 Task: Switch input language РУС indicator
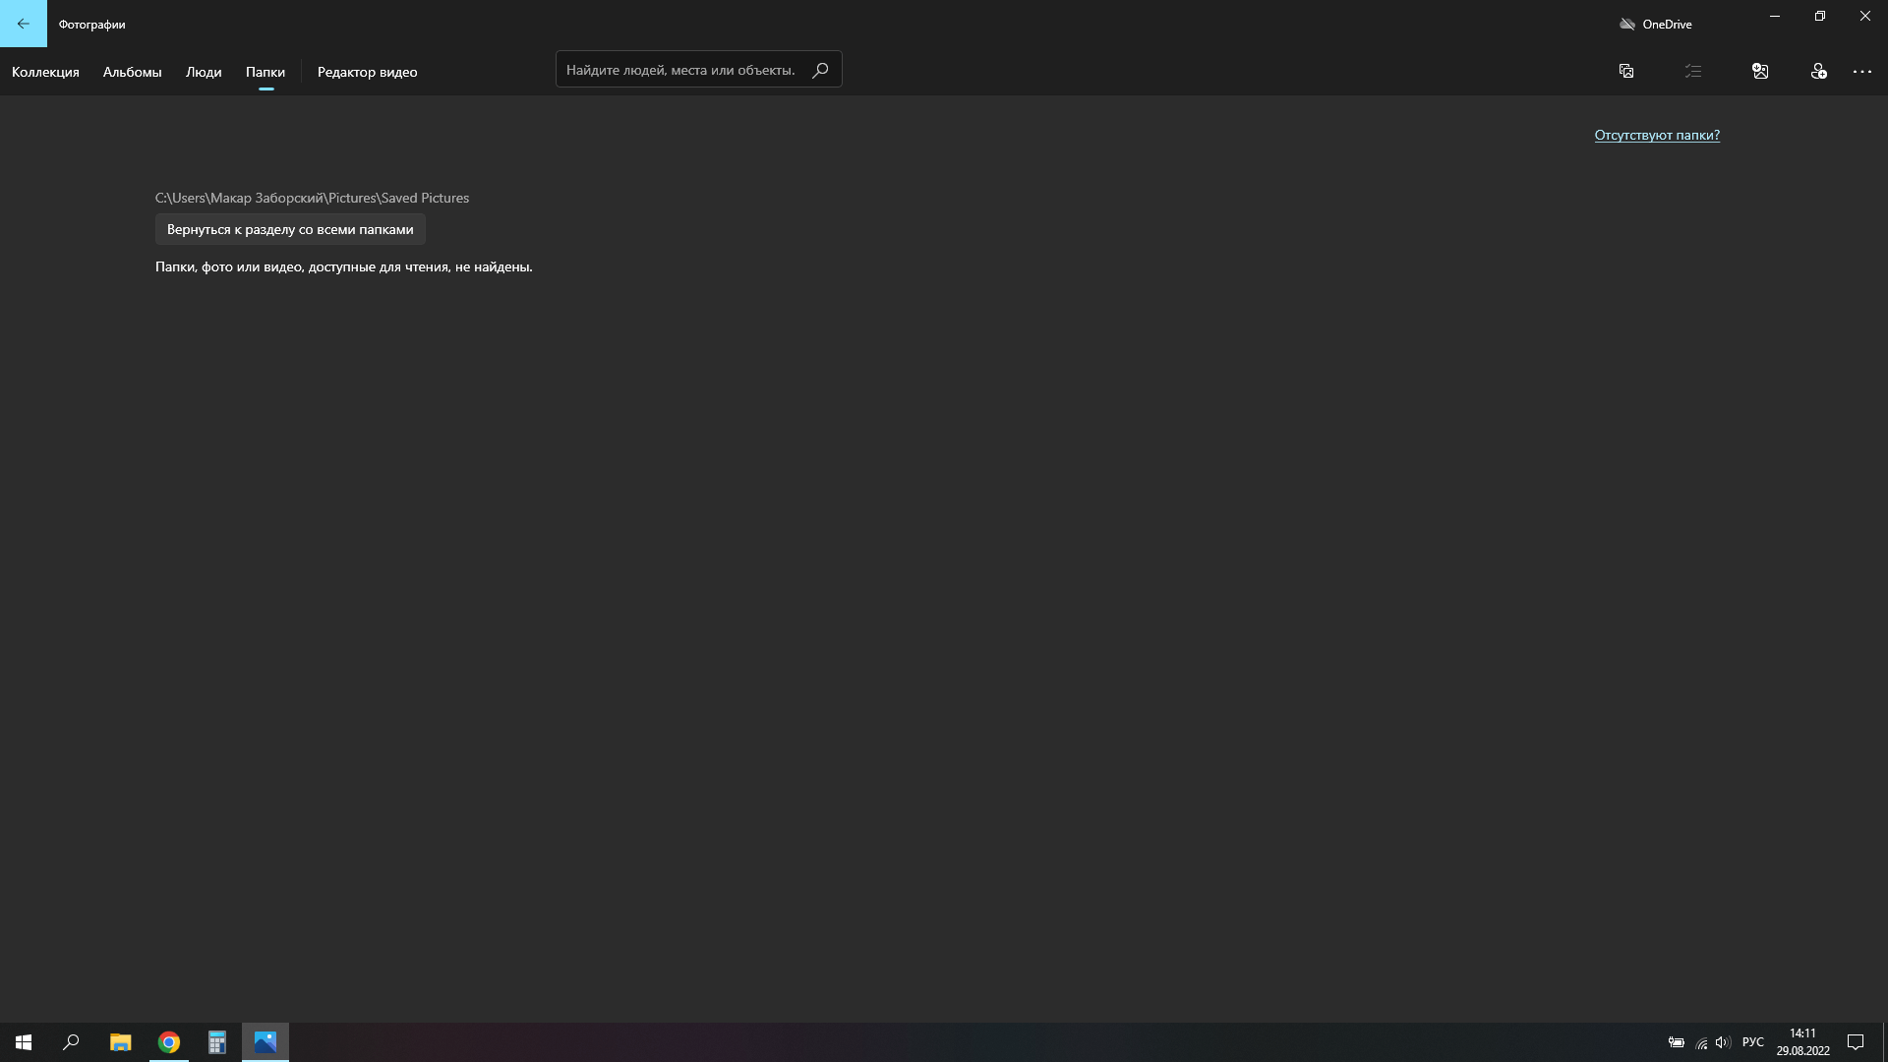1753,1042
